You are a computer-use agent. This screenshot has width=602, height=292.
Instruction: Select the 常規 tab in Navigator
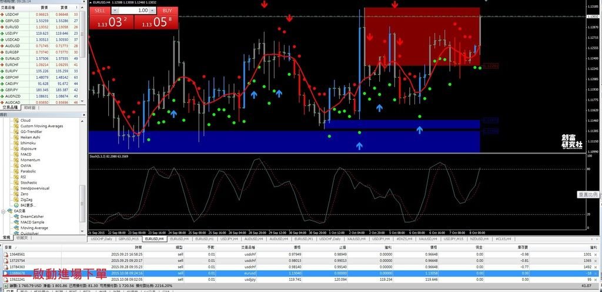click(6, 238)
